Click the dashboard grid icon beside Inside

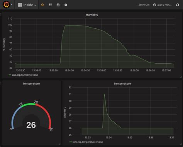point(20,5)
